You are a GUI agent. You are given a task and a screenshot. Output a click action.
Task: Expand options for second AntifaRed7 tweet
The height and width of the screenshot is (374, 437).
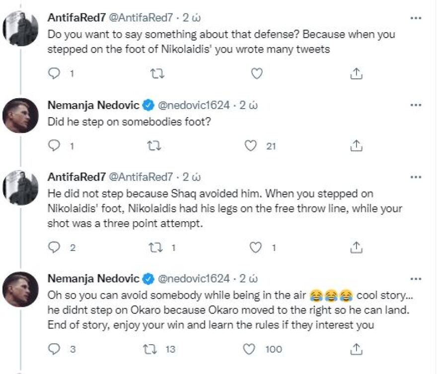tap(415, 177)
